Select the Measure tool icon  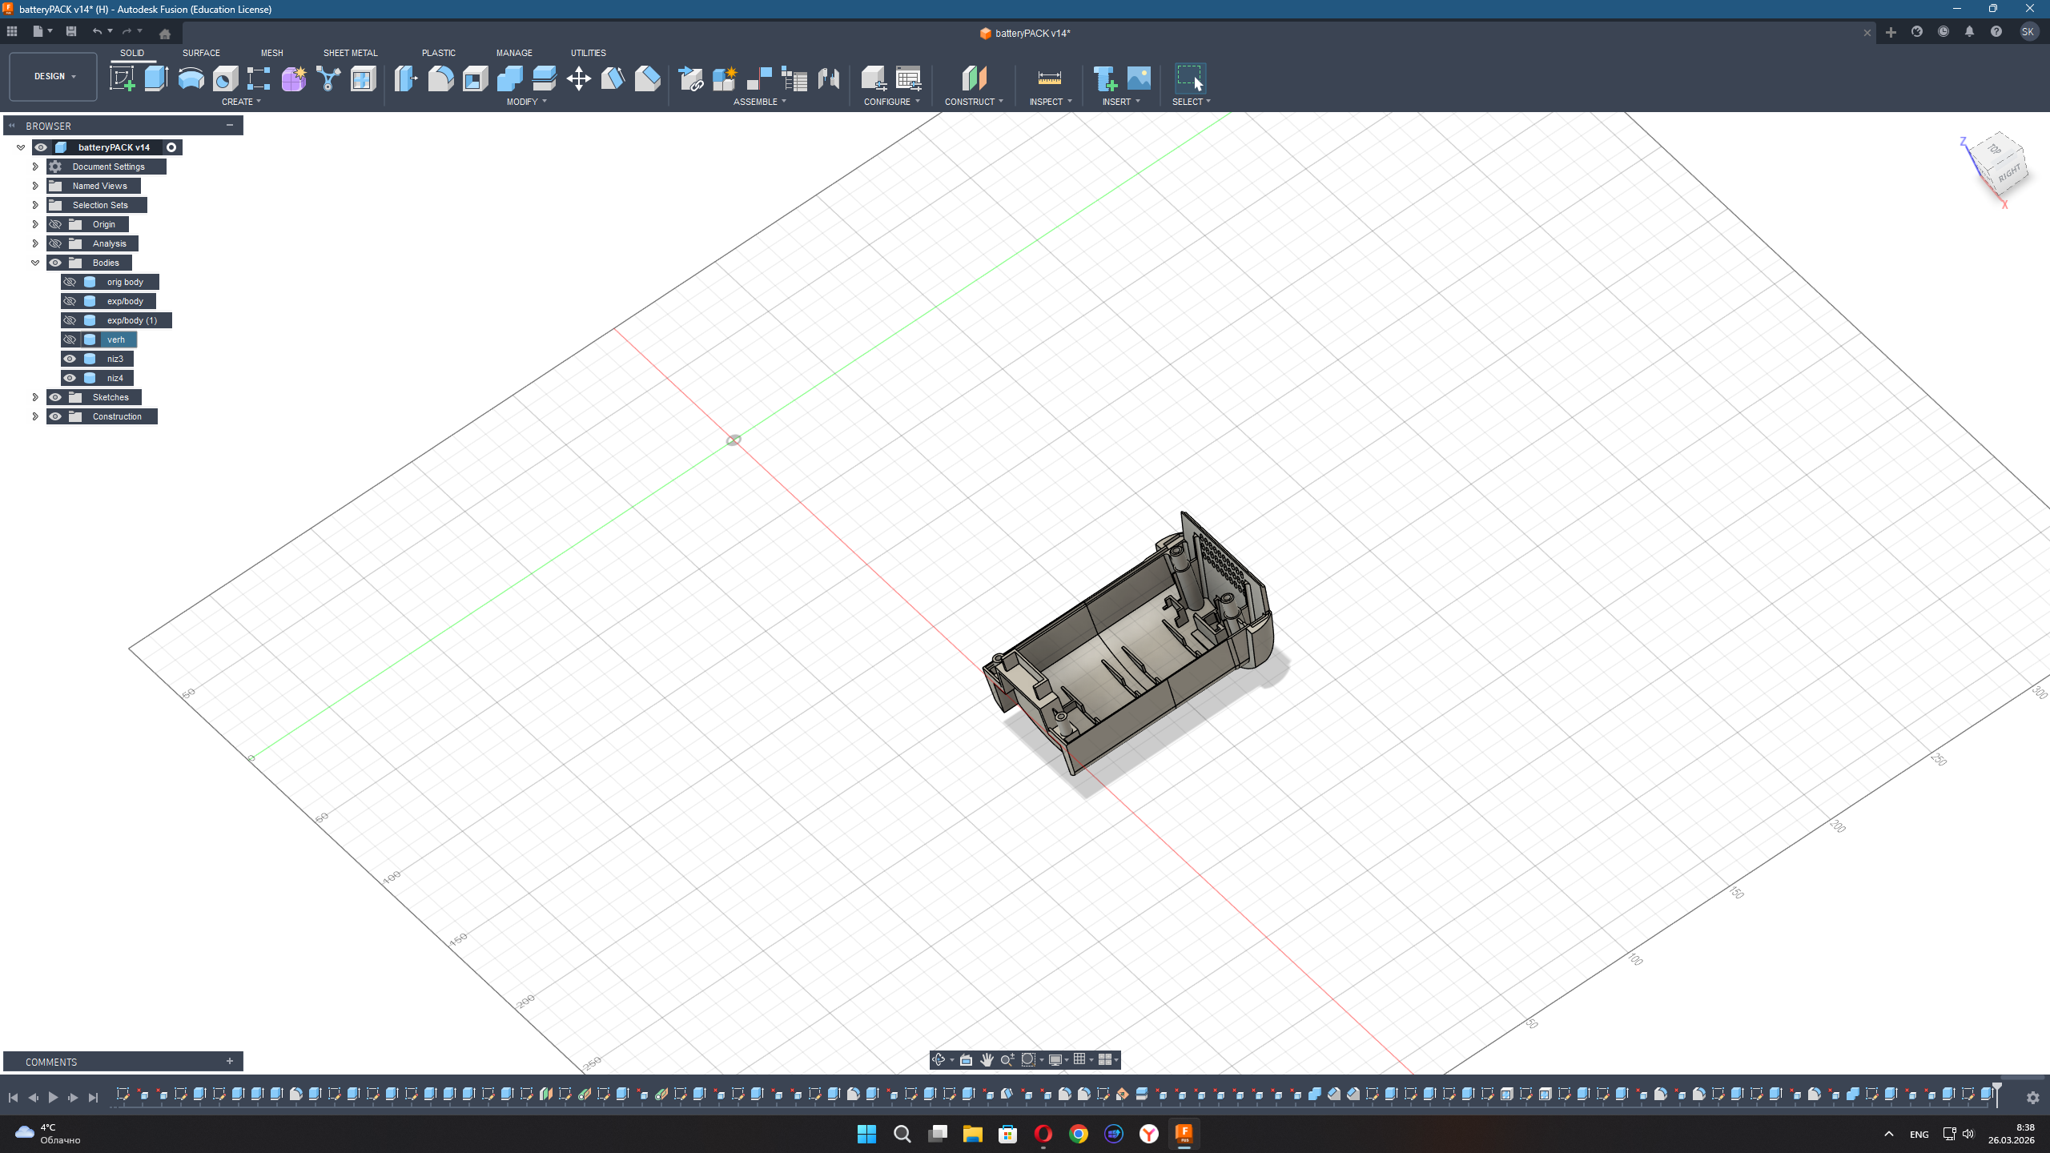(1049, 78)
